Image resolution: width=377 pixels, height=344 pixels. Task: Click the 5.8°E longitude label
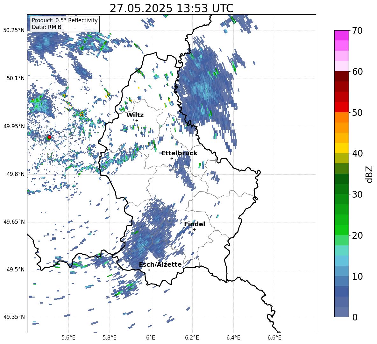click(110, 338)
